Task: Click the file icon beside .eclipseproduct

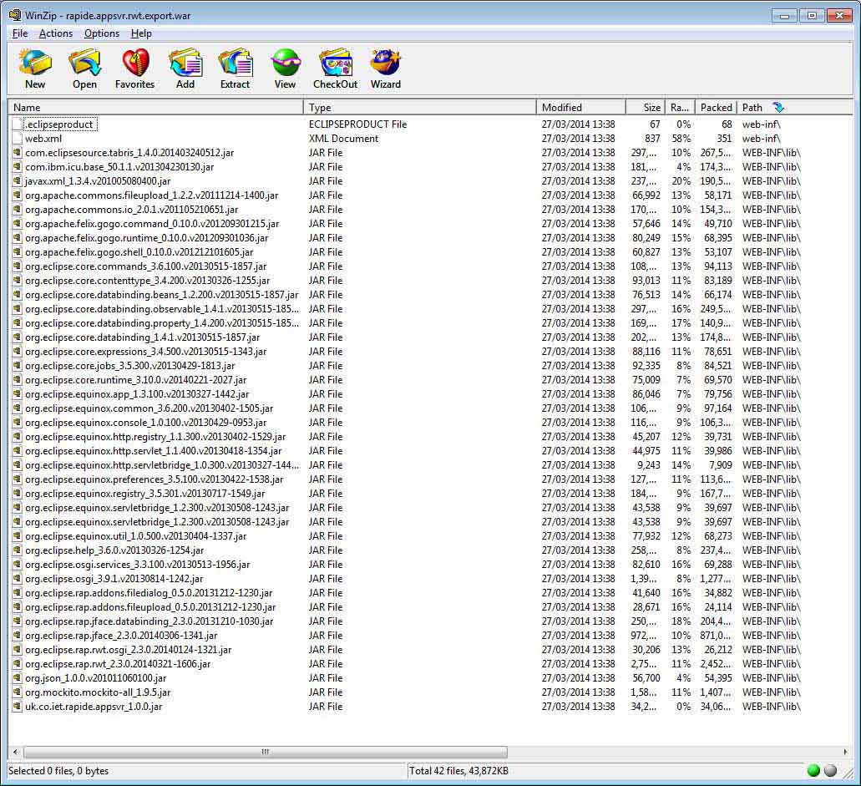Action: (x=17, y=124)
